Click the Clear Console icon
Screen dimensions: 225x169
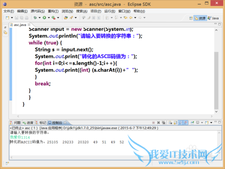pyautogui.click(x=170, y=123)
